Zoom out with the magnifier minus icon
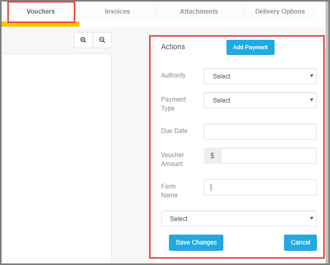This screenshot has height=265, width=330. point(103,40)
